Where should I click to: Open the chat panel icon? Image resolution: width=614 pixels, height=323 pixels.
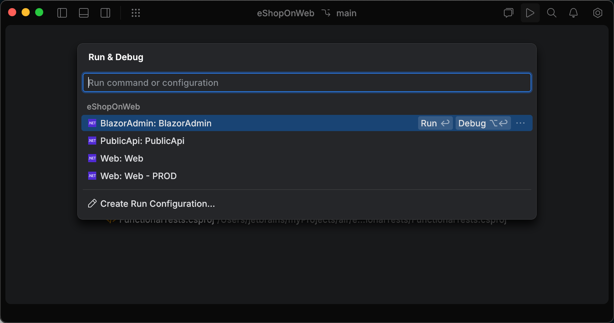(x=508, y=13)
